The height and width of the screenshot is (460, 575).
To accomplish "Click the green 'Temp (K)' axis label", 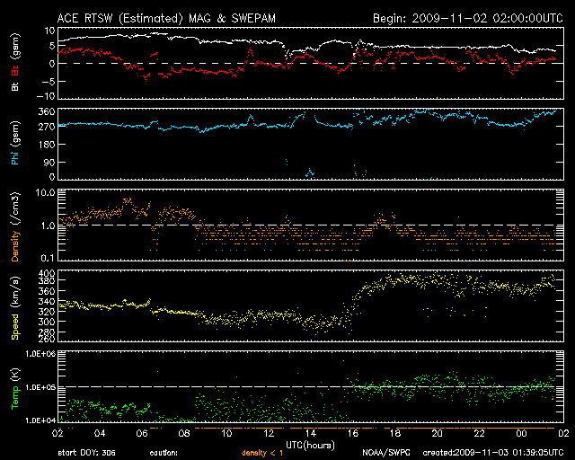I will tap(15, 389).
